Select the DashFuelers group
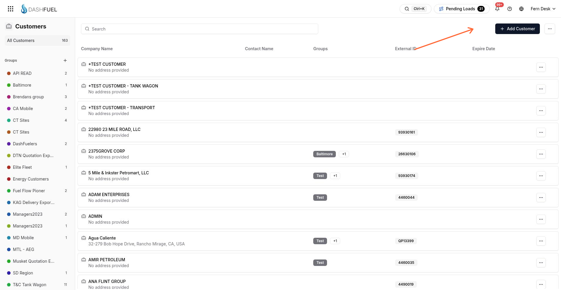 coord(37,144)
